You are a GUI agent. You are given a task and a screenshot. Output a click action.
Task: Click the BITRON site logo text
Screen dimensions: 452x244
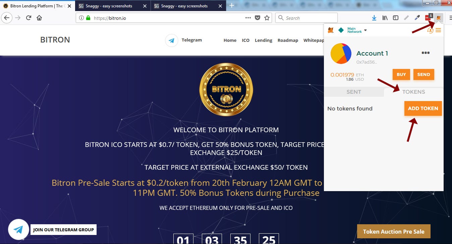pos(55,40)
